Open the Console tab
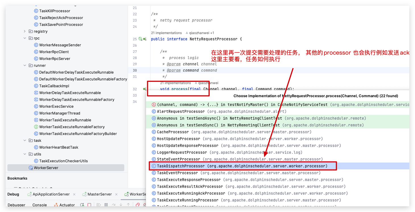 40,205
